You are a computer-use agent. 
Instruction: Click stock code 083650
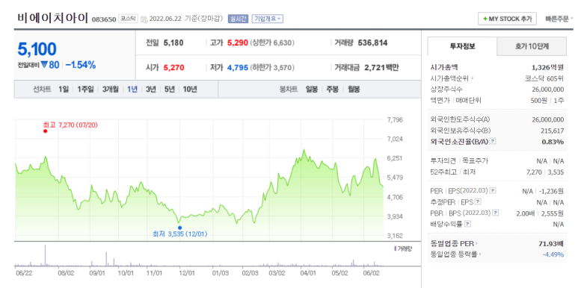coord(104,19)
